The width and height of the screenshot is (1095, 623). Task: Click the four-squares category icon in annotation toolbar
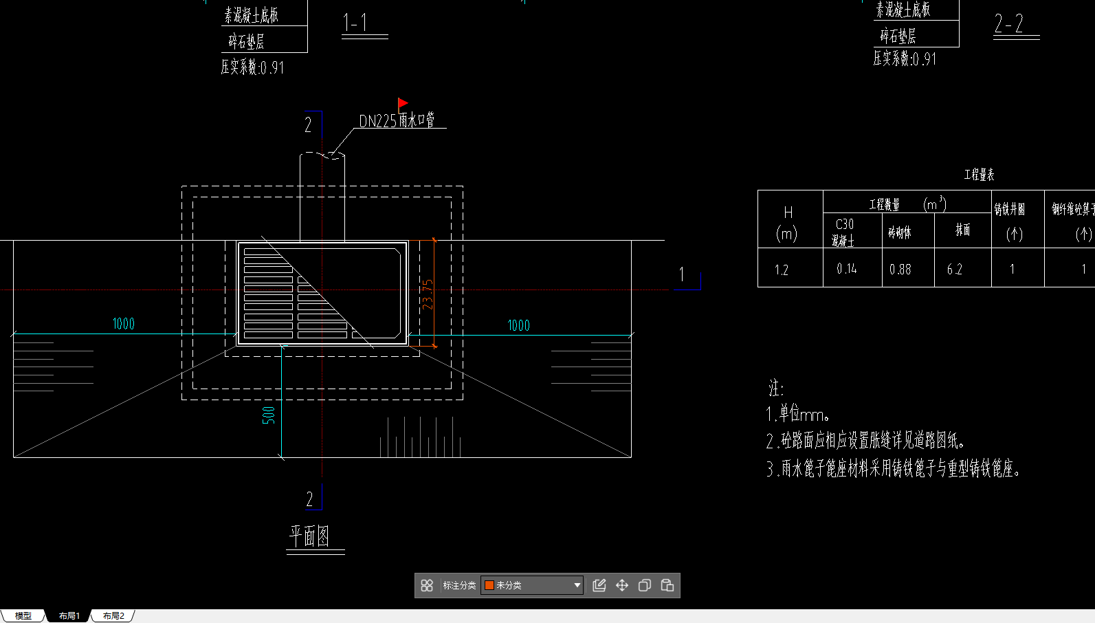[x=427, y=585]
